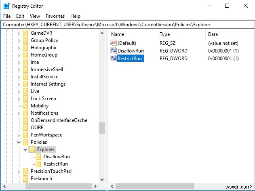Click the Live folder icon
The width and height of the screenshot is (255, 191).
point(26,91)
